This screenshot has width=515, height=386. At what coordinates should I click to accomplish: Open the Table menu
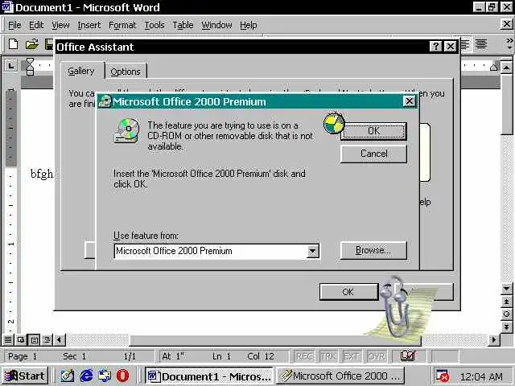click(x=183, y=25)
